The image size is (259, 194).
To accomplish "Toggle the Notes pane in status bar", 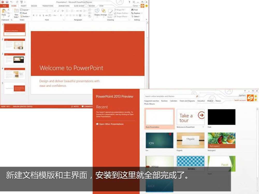I will (75, 106).
